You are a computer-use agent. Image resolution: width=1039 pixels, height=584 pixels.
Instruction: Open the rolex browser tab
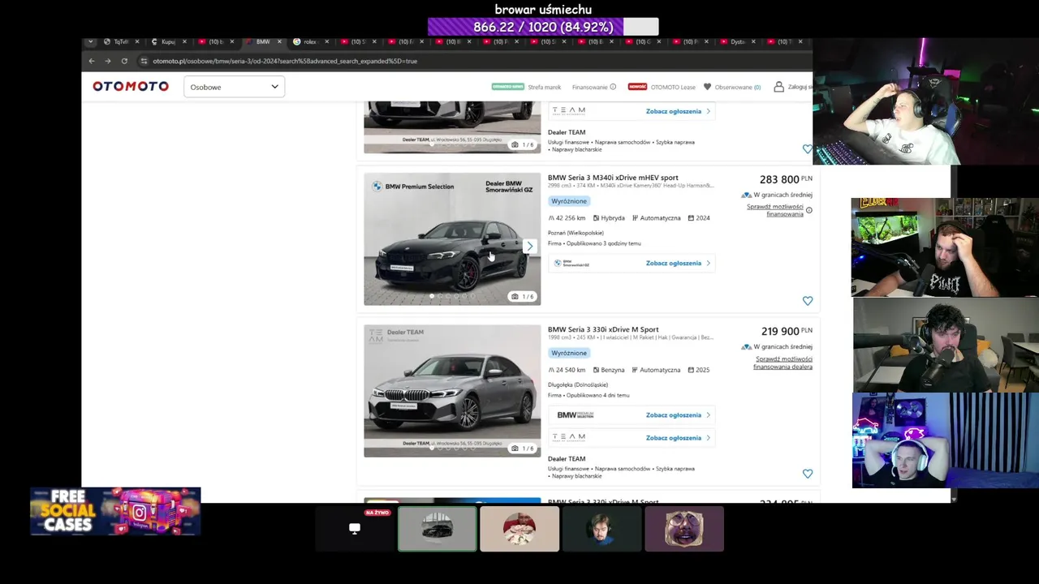tap(309, 41)
